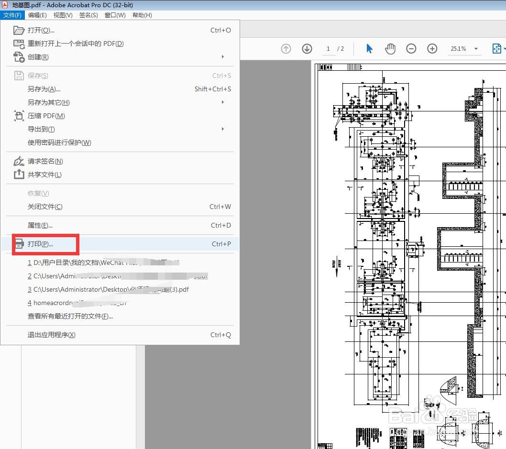Choose 使用密码进行保护(W)
The height and width of the screenshot is (449, 506).
coord(120,142)
